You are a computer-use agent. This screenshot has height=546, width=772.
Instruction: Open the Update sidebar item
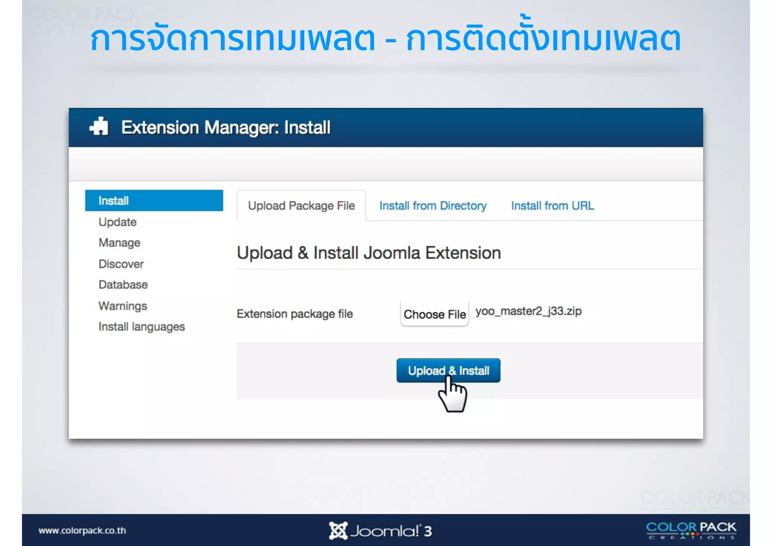[x=118, y=222]
